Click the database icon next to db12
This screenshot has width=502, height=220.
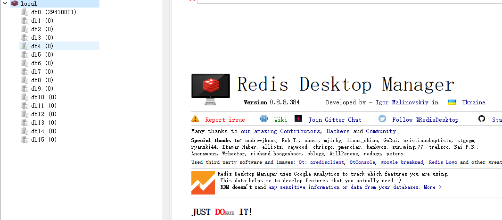click(25, 114)
